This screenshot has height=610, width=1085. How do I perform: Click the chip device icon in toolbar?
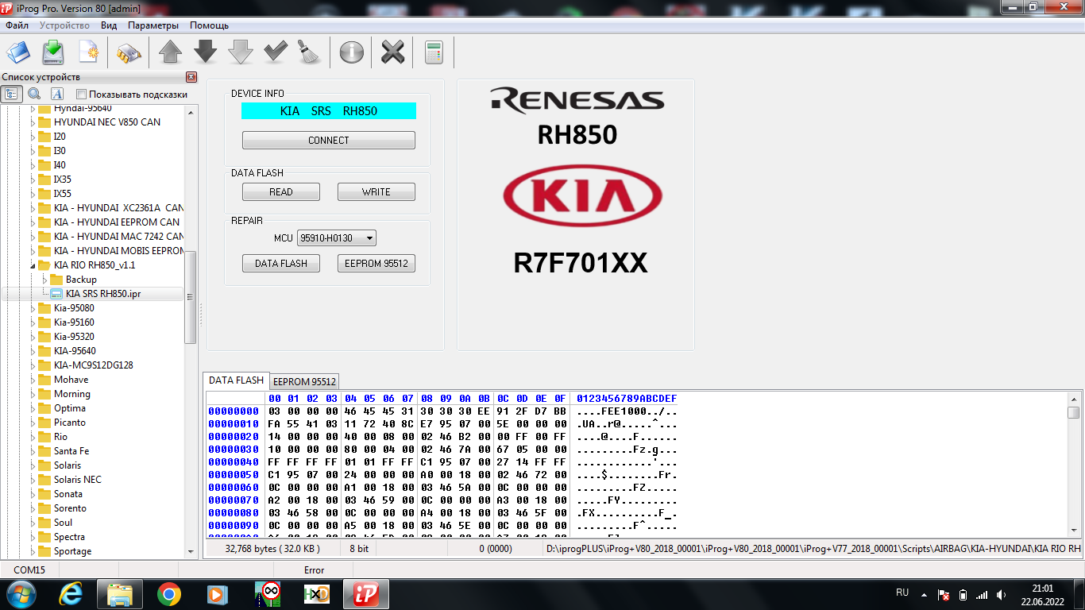[x=128, y=53]
